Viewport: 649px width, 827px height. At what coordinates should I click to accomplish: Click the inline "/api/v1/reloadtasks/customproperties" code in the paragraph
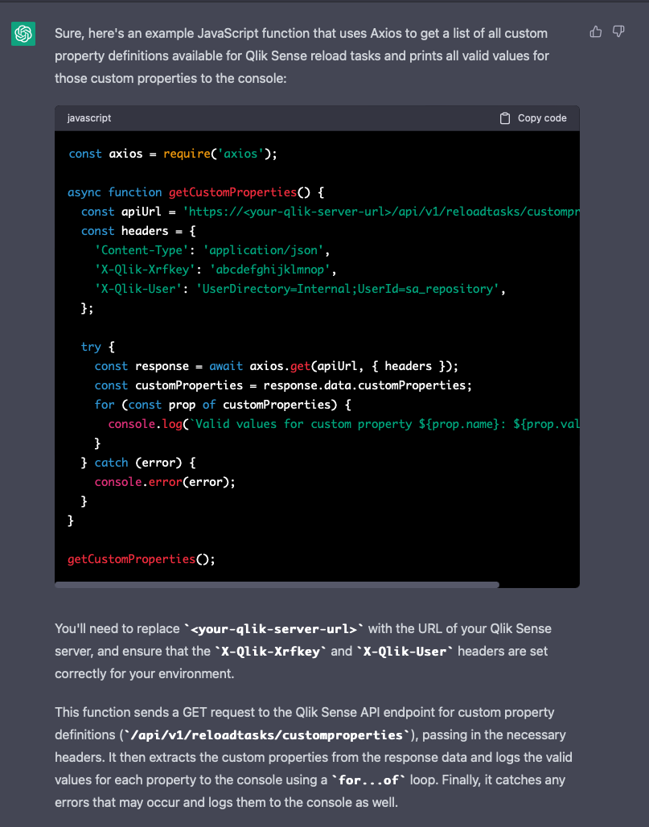pos(267,734)
